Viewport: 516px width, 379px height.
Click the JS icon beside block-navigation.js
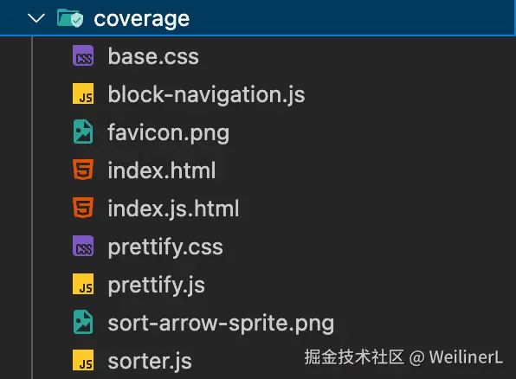(83, 93)
